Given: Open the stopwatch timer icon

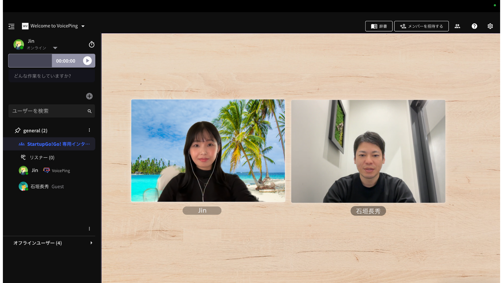Looking at the screenshot, I should pos(91,44).
